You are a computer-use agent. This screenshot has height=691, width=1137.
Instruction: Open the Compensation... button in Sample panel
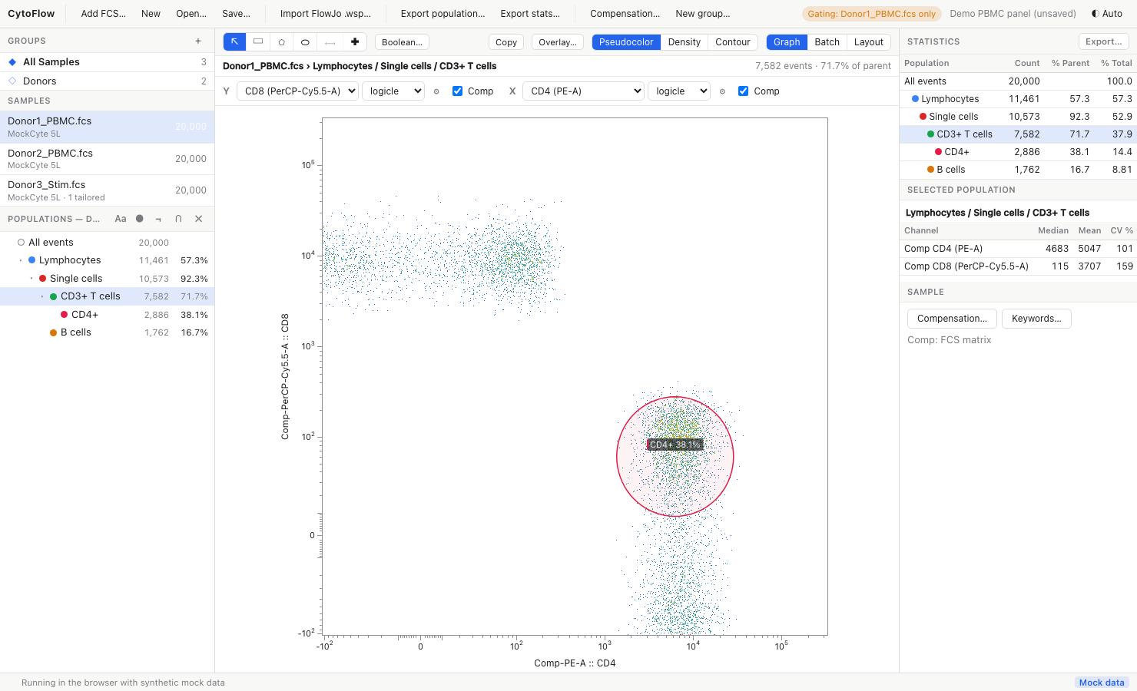click(952, 319)
